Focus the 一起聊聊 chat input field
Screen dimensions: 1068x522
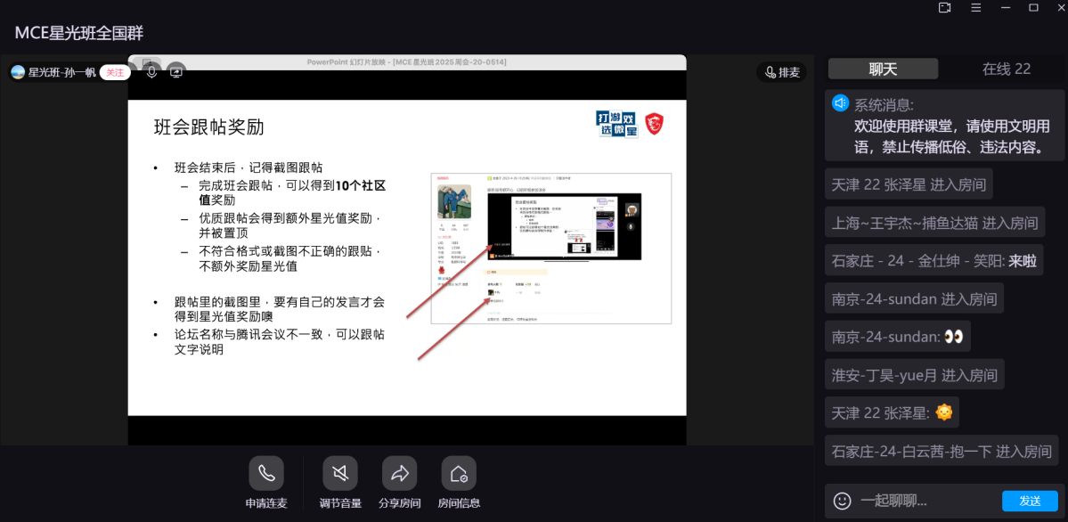point(926,501)
